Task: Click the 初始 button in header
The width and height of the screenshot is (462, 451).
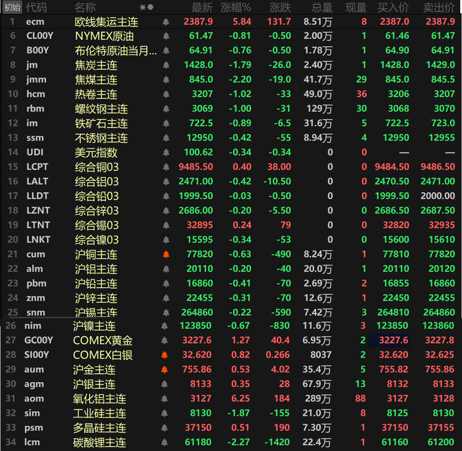Action: (x=12, y=7)
